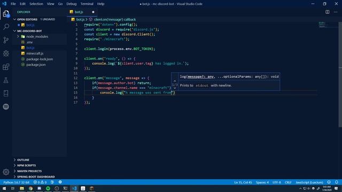342x192 pixels.
Task: Show previous signature with up arrow
Action: [175, 81]
